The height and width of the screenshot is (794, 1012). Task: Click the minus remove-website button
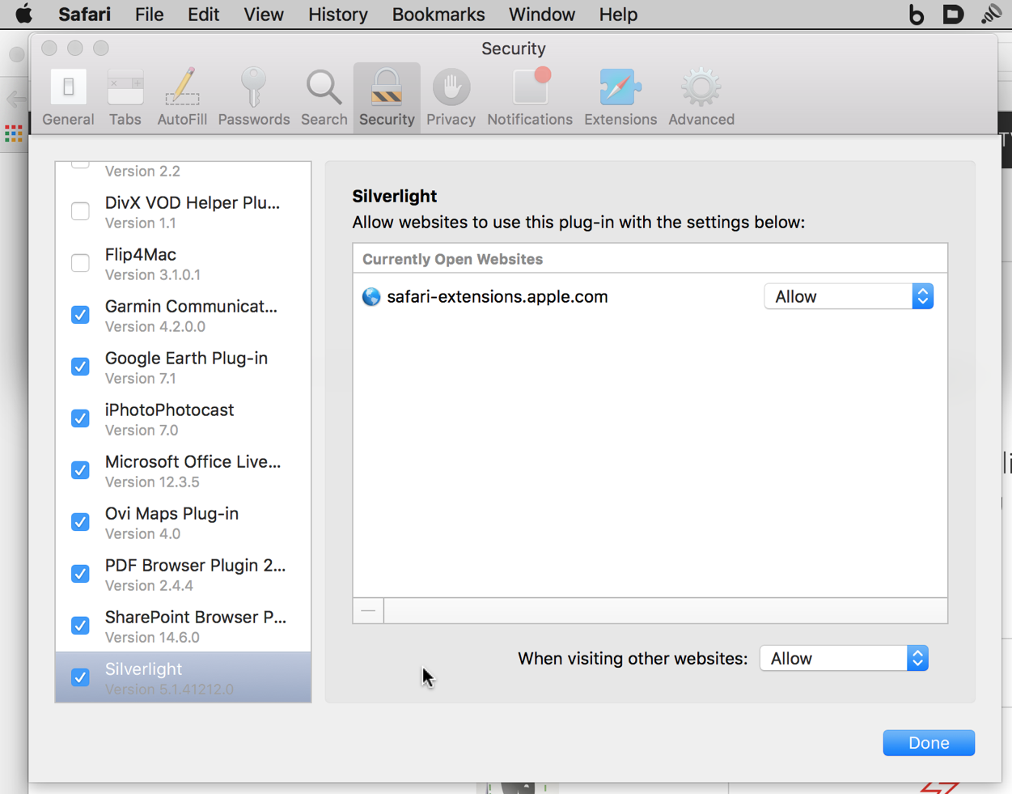pos(369,610)
